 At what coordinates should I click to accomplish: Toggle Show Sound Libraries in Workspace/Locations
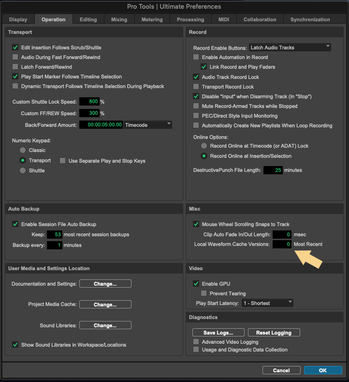tap(15, 345)
